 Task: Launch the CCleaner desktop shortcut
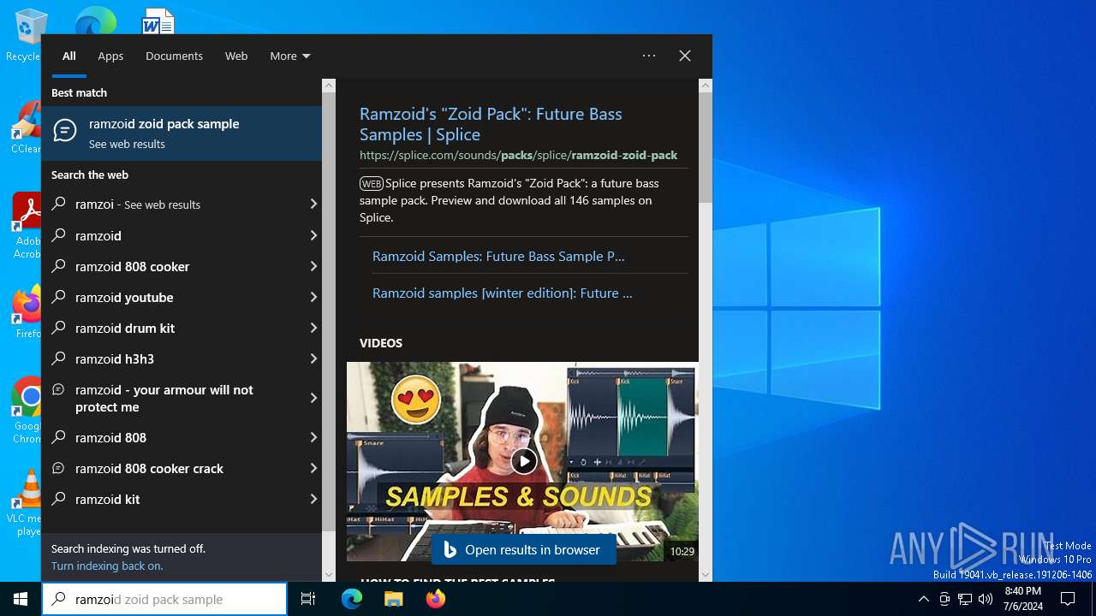coord(26,128)
